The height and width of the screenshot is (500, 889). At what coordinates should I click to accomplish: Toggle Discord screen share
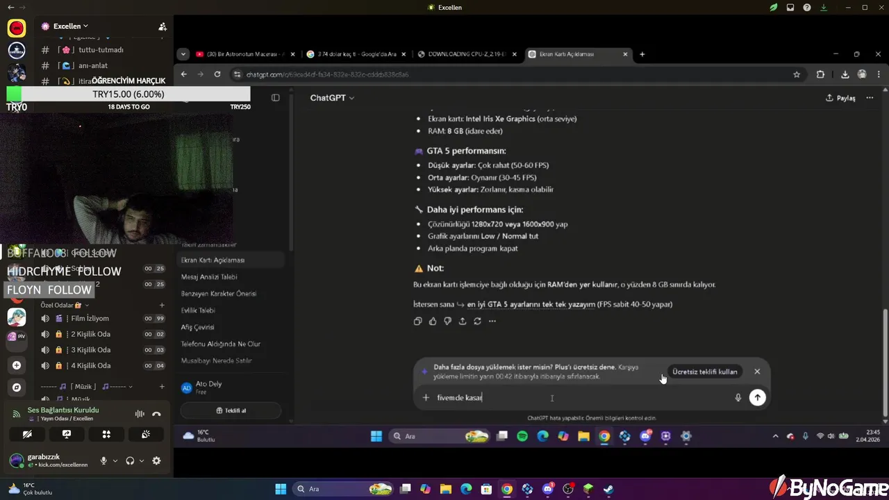click(67, 434)
